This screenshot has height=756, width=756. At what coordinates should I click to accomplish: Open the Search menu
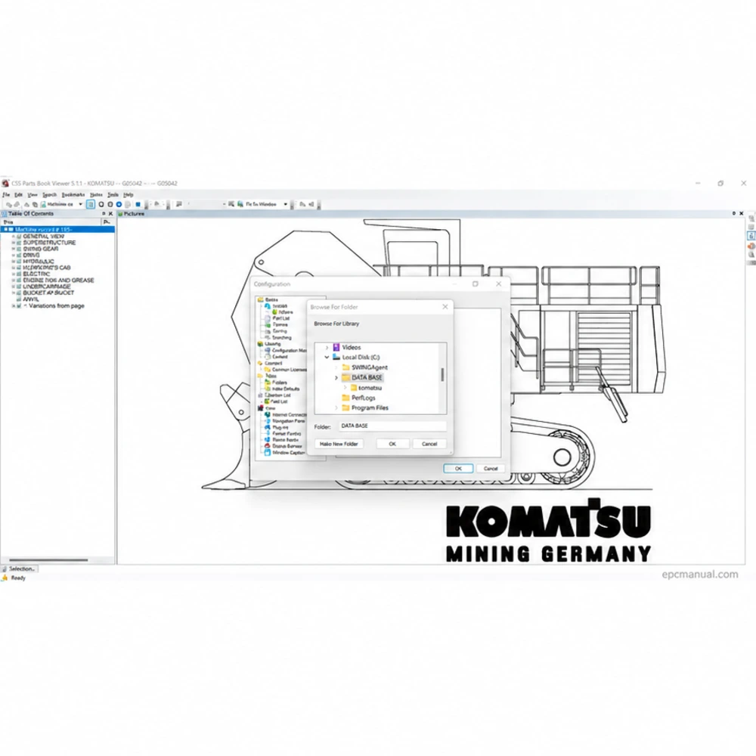(x=50, y=195)
